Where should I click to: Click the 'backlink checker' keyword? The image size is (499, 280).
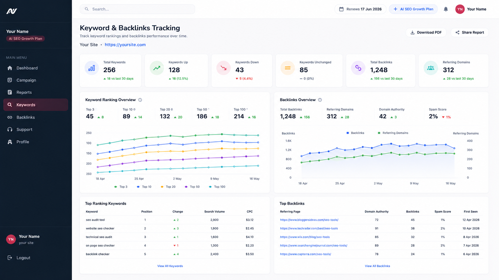tap(98, 254)
